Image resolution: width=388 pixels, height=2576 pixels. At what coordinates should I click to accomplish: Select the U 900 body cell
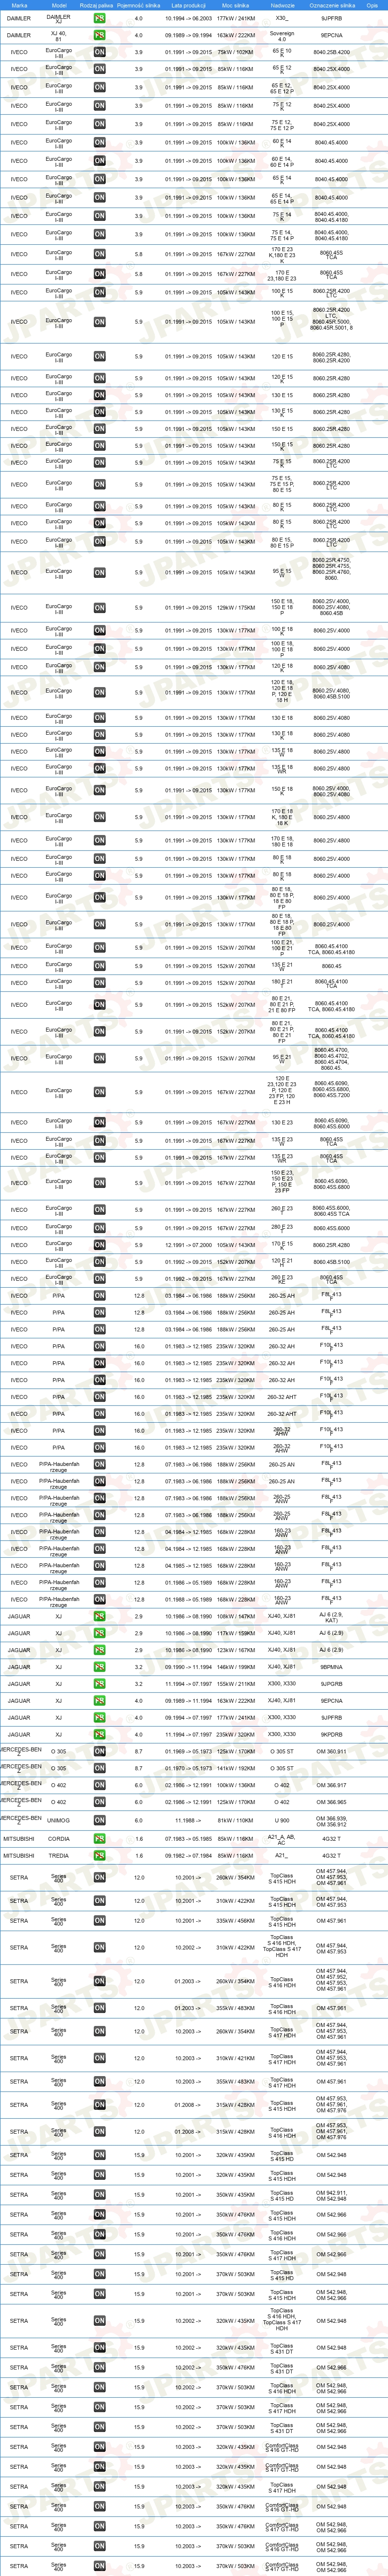tap(282, 1820)
